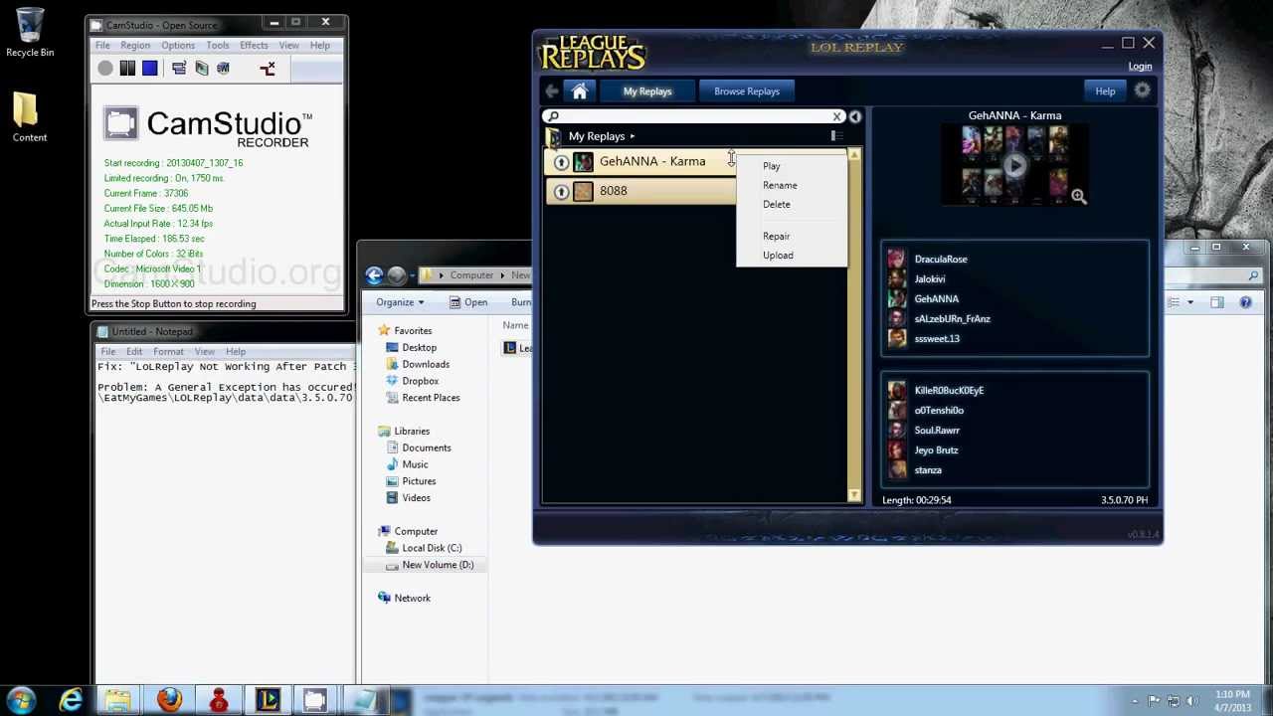Viewport: 1273px width, 716px height.
Task: Launch Internet Explorer from taskbar
Action: [x=71, y=701]
